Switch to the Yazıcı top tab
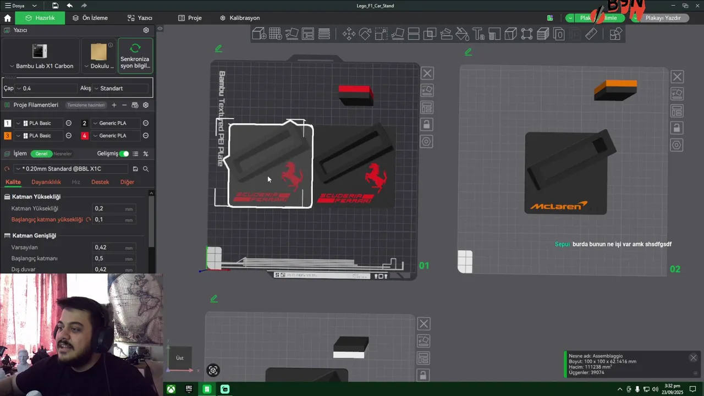Screen dimensions: 704x396 tap(139, 18)
